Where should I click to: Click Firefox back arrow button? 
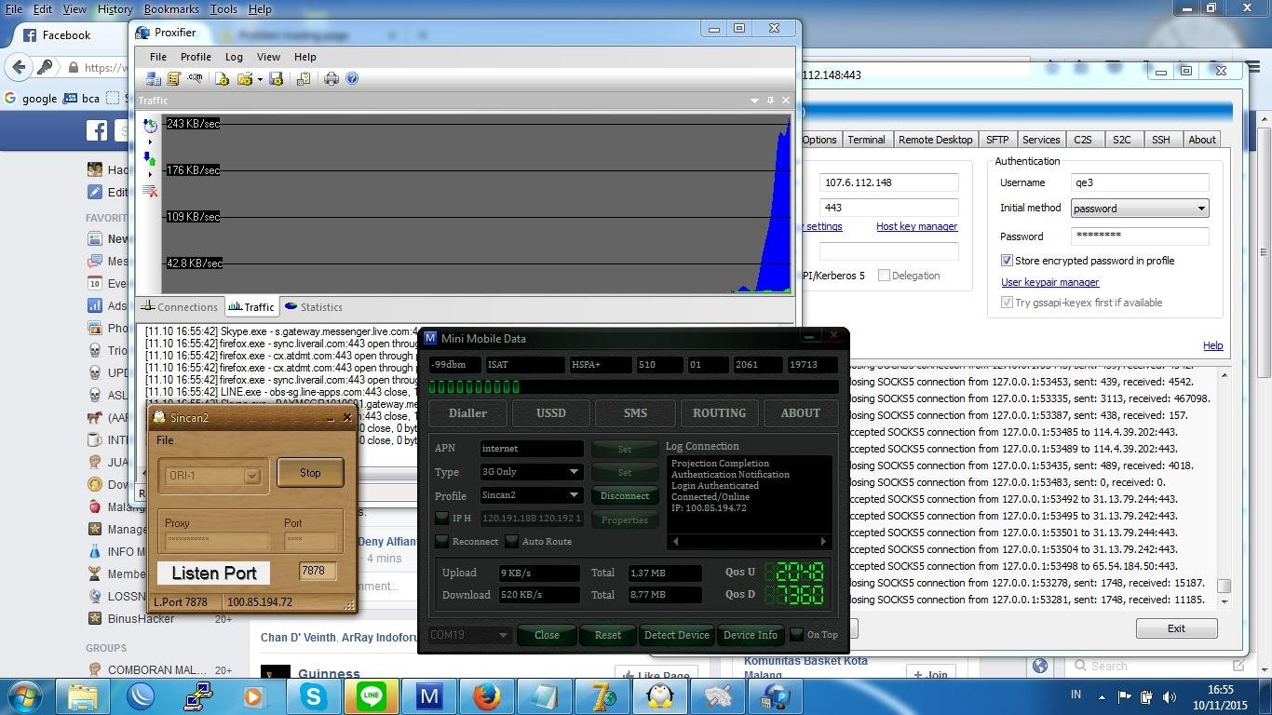tap(19, 67)
